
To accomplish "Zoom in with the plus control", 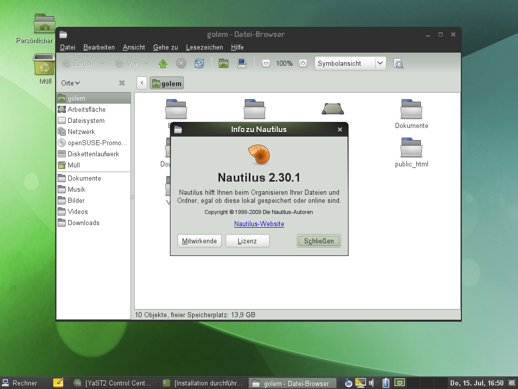I will coord(302,63).
